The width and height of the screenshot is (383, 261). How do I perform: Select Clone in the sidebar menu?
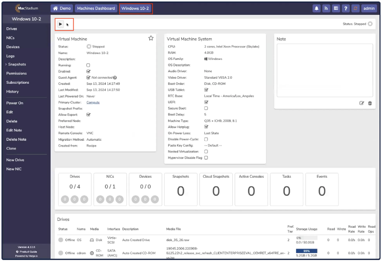click(11, 149)
